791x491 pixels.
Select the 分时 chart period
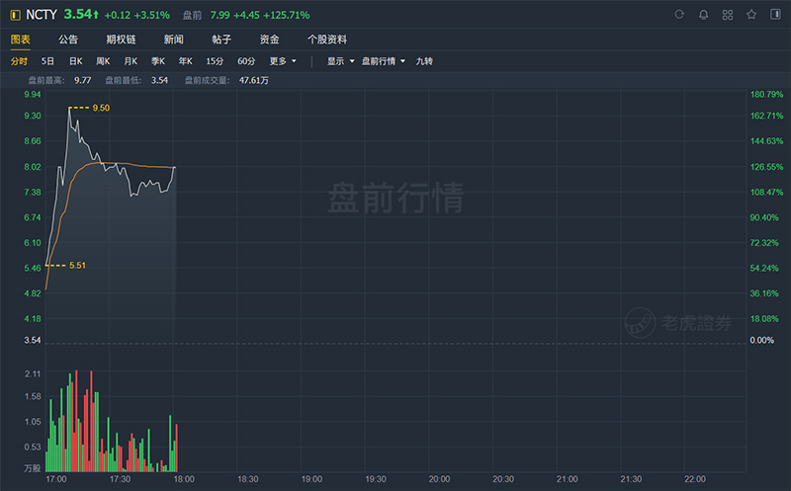point(19,61)
